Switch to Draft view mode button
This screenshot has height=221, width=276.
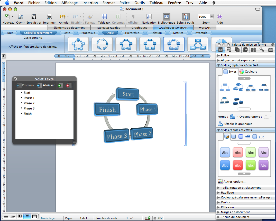click(x=6, y=216)
